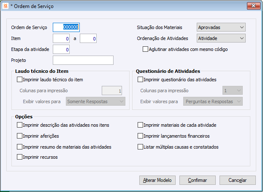263x192 pixels.
Task: Click the Ordenação de Atividades label
Action: pos(163,38)
